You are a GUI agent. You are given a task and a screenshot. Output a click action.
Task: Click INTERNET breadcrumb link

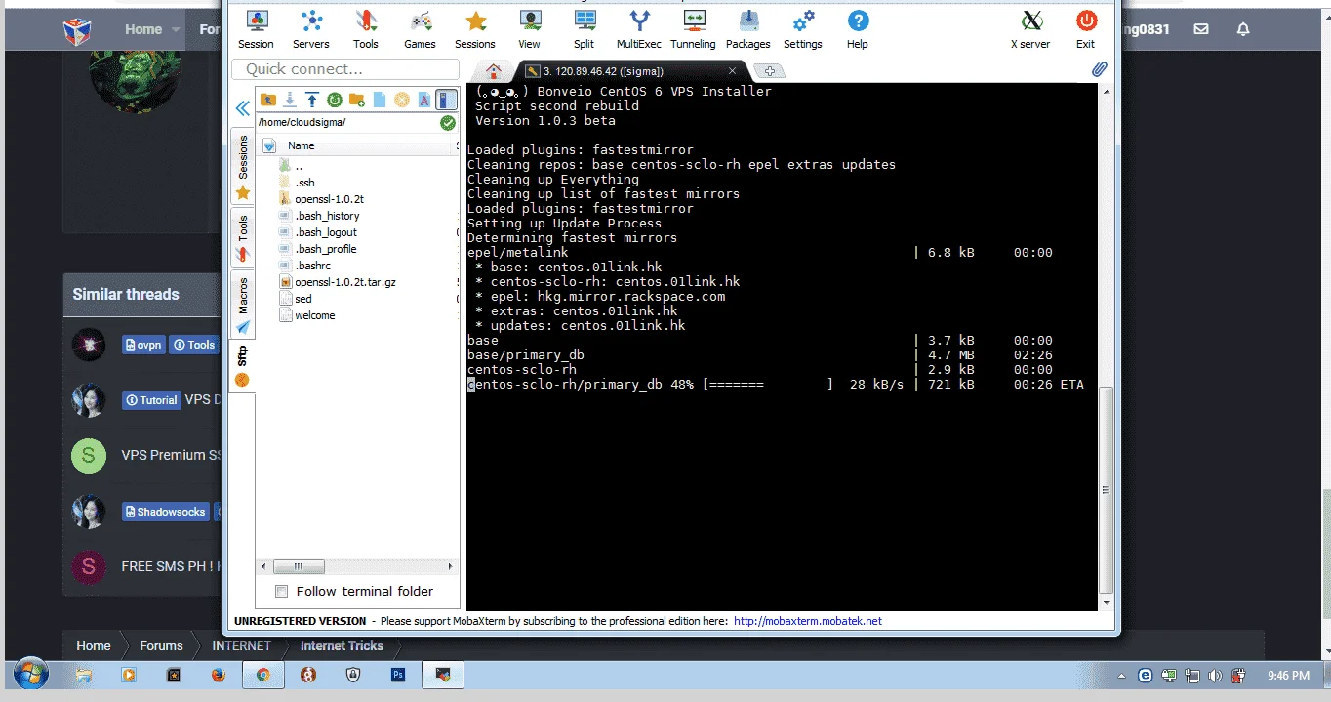coord(241,645)
